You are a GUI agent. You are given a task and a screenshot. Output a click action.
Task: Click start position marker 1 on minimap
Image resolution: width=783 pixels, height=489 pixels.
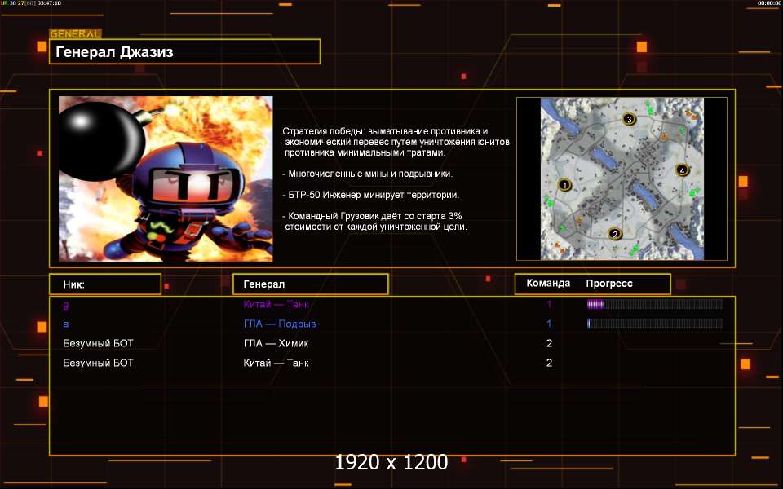564,185
